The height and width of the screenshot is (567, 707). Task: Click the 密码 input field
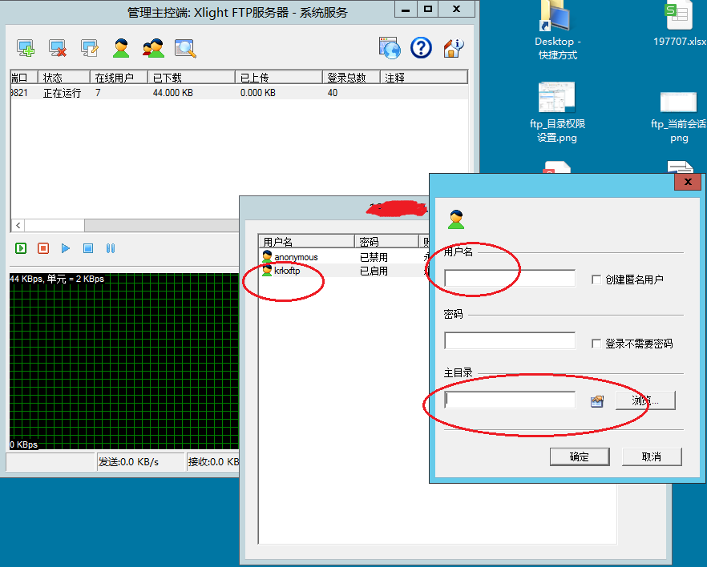[510, 340]
